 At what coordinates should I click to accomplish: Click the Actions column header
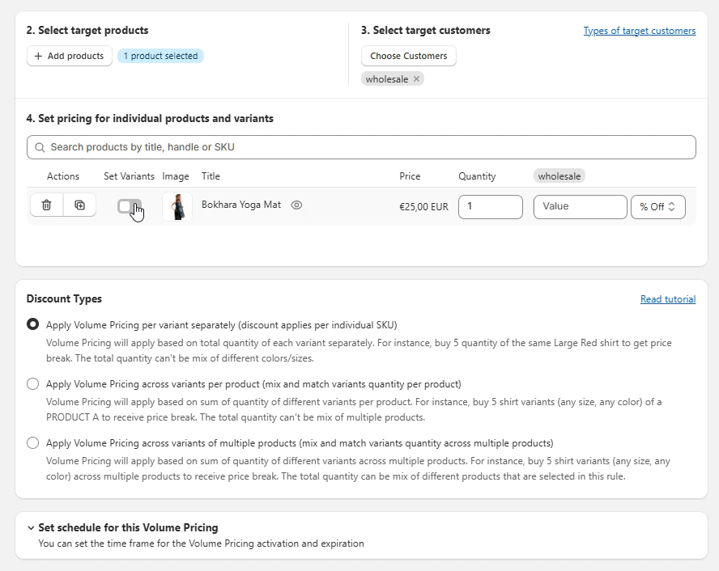click(63, 176)
